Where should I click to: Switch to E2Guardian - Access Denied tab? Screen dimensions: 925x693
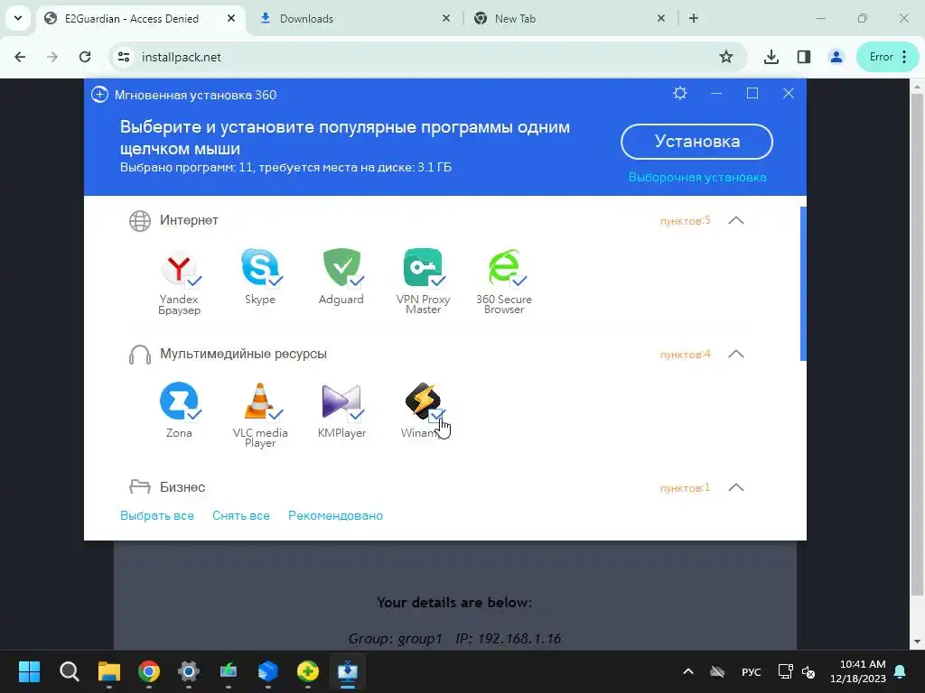[141, 18]
